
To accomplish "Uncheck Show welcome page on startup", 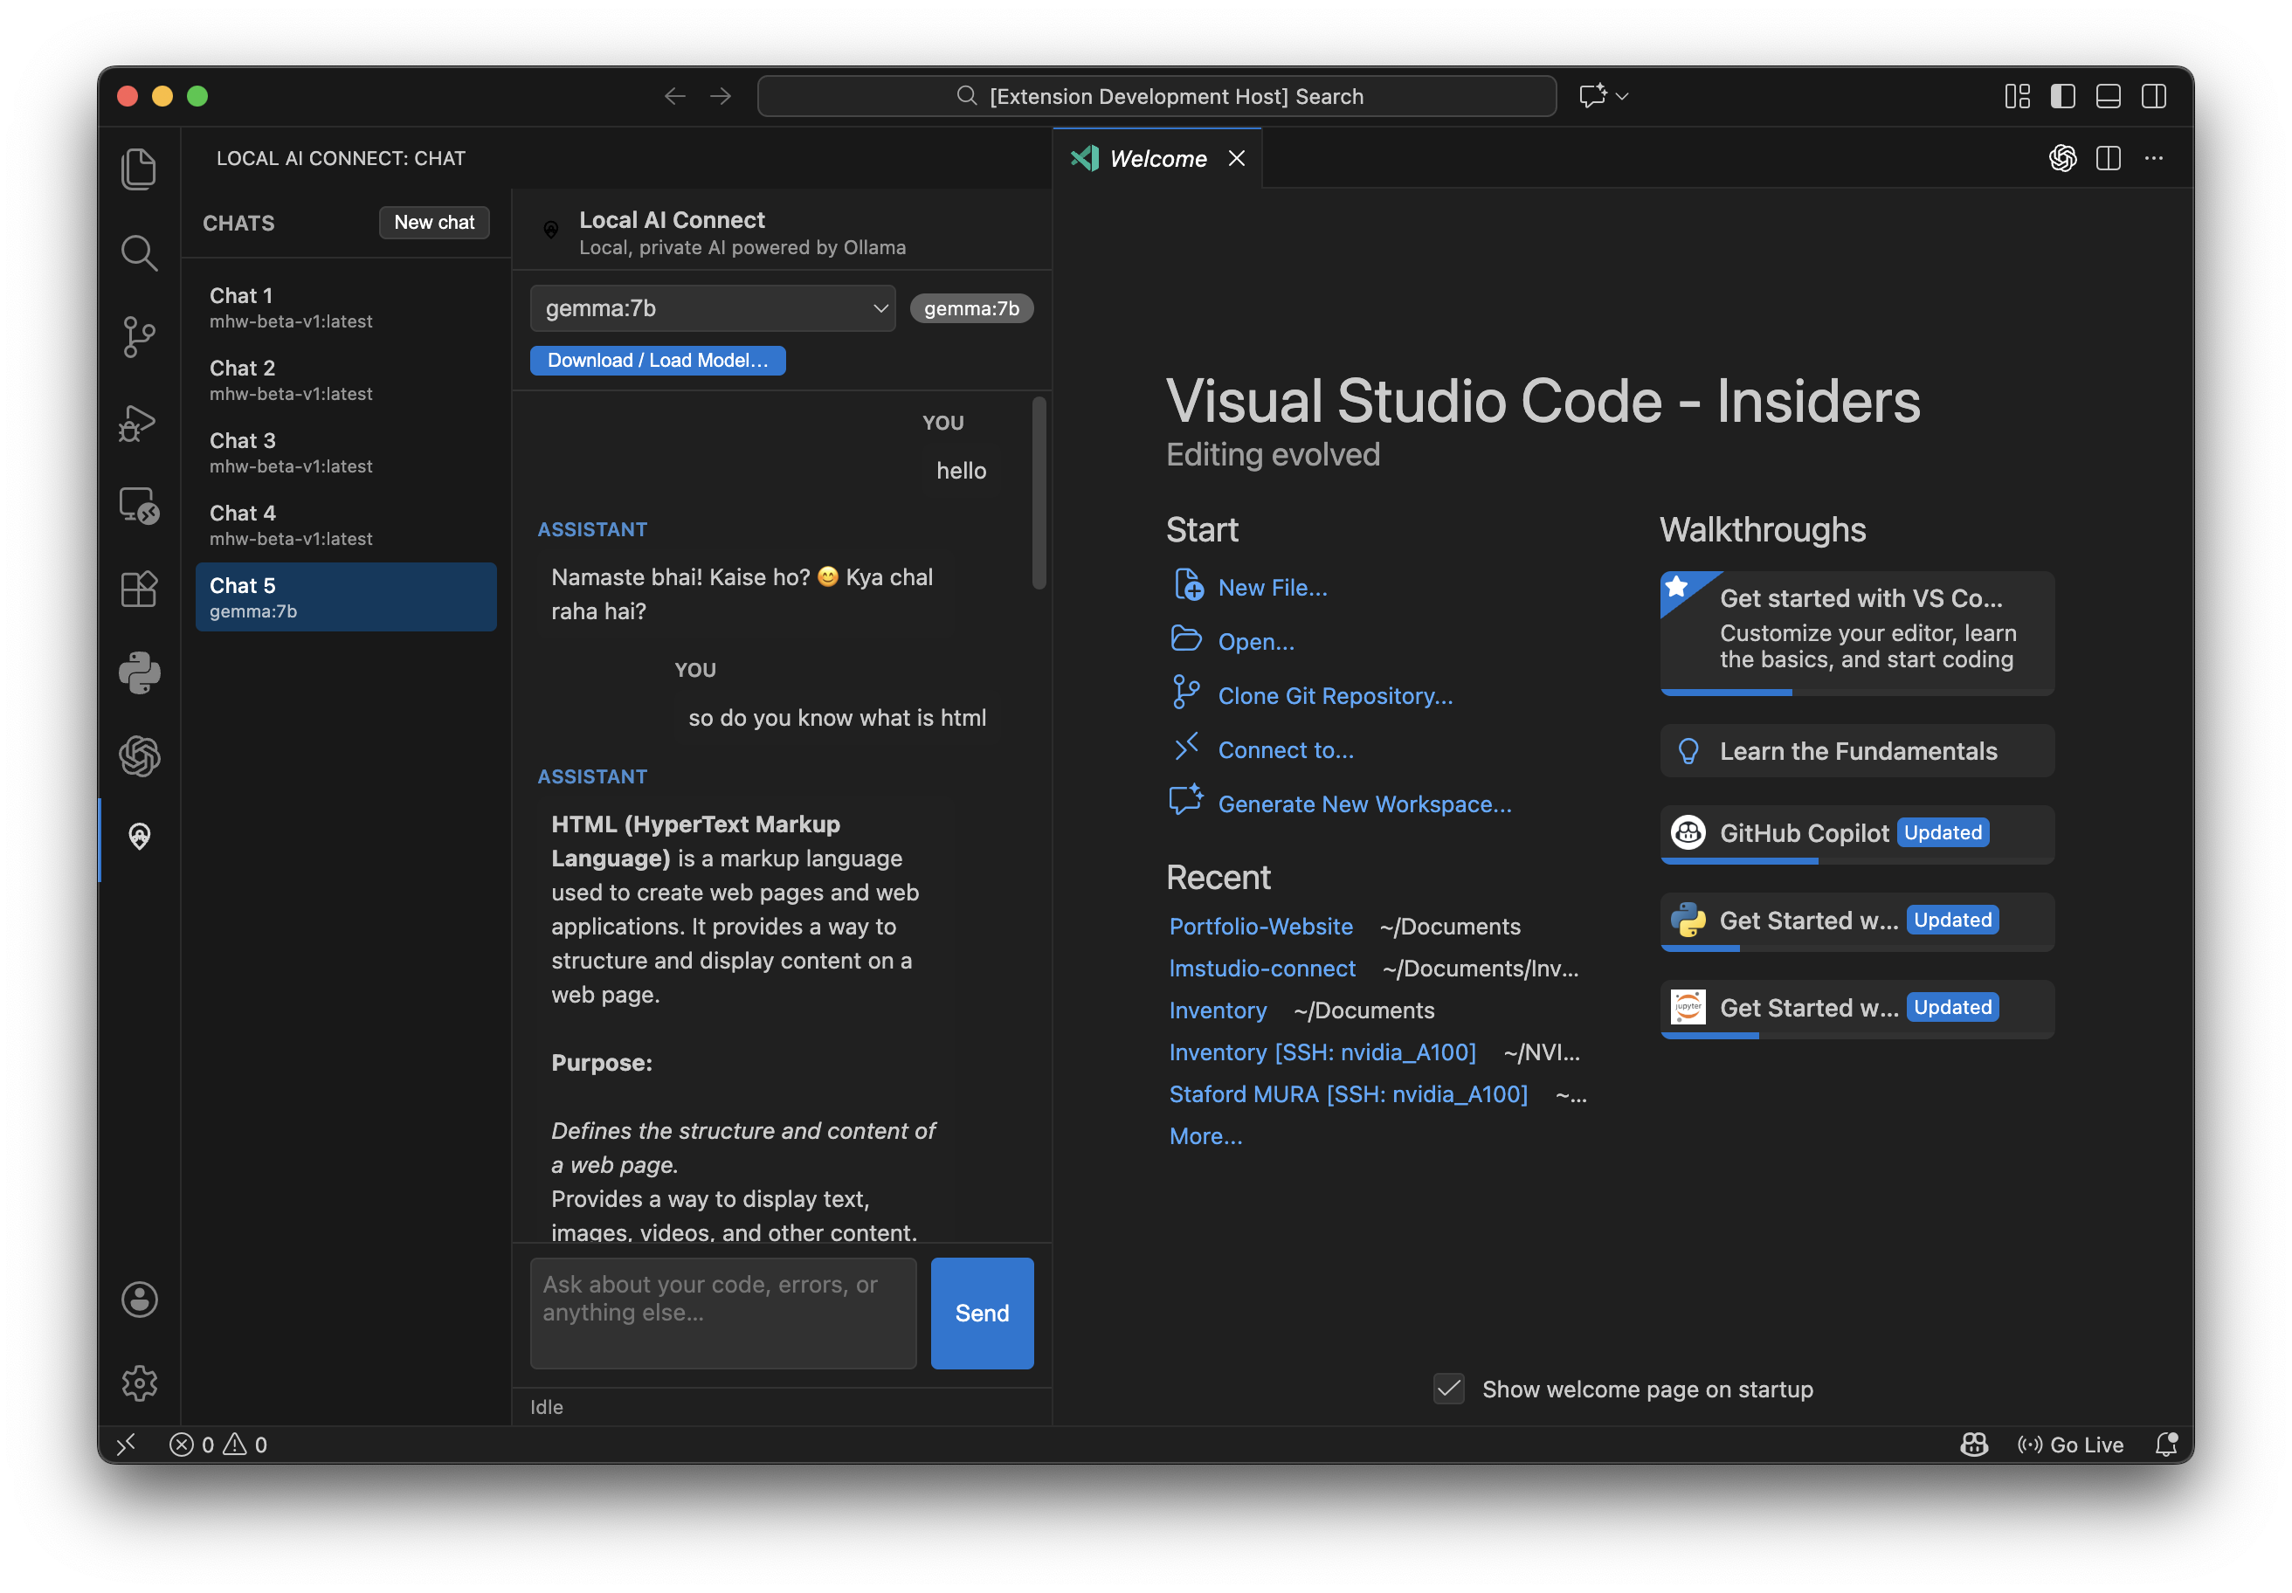I will 1448,1389.
